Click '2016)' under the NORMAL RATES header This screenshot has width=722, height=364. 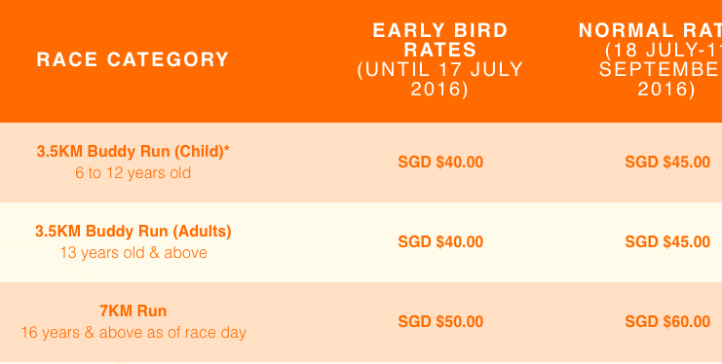666,90
